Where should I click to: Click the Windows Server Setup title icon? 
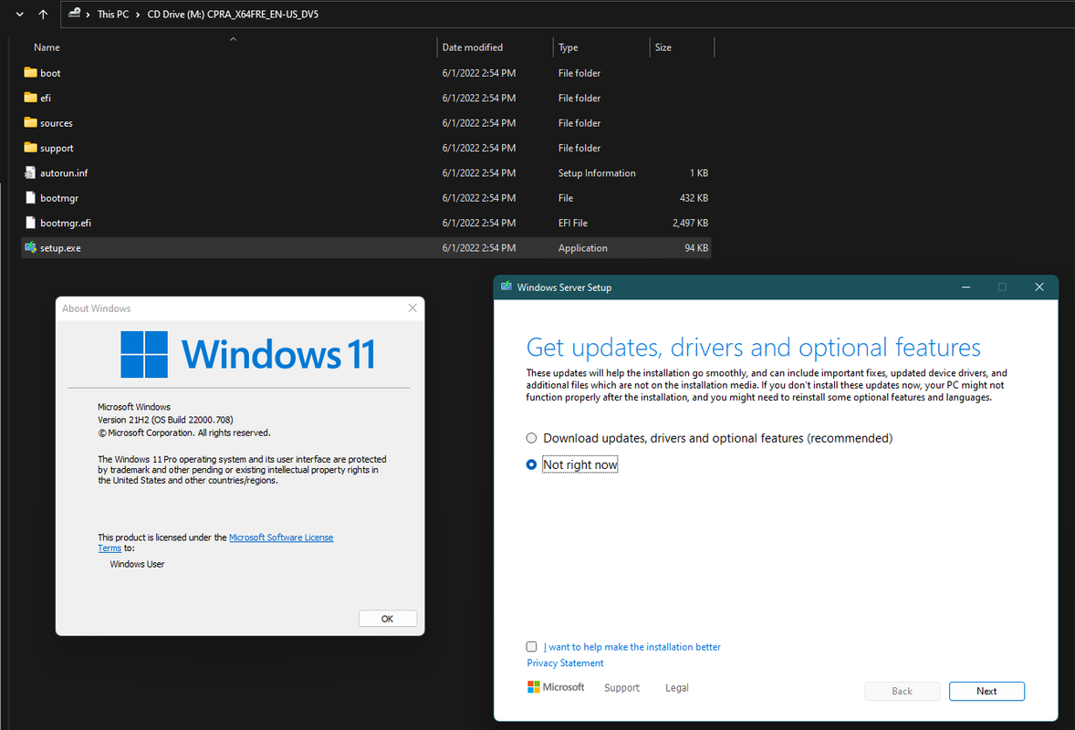tap(506, 287)
